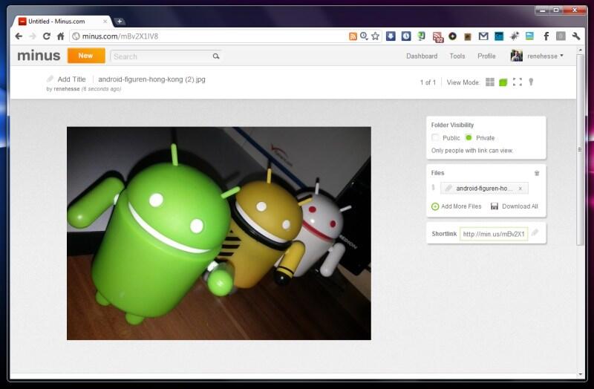Image resolution: width=594 pixels, height=389 pixels.
Task: Switch to green single-image view mode
Action: coord(503,82)
